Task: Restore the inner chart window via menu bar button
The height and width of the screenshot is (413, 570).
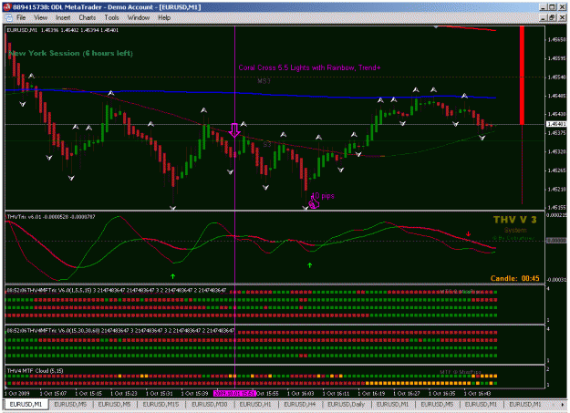Action: click(553, 17)
